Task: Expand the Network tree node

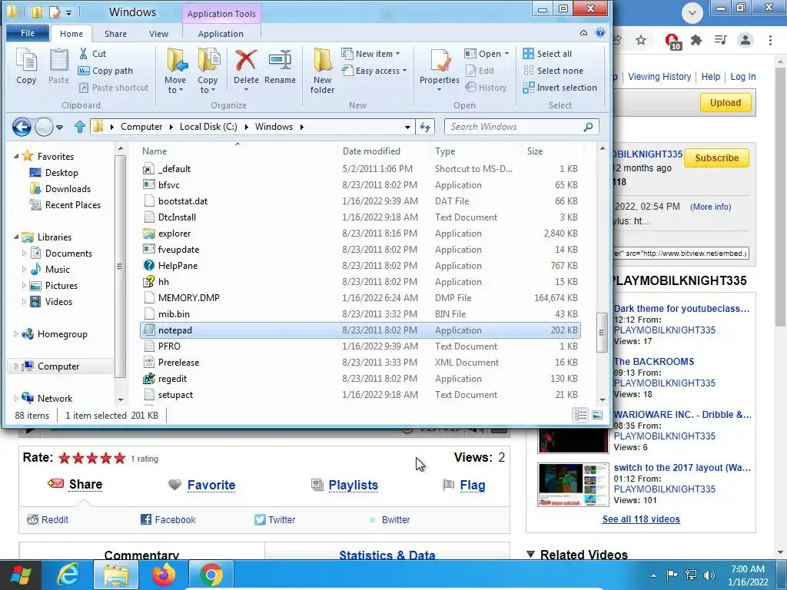Action: click(16, 399)
